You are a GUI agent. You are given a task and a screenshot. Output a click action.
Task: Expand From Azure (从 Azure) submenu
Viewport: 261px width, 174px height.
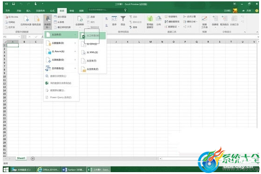coord(61,51)
